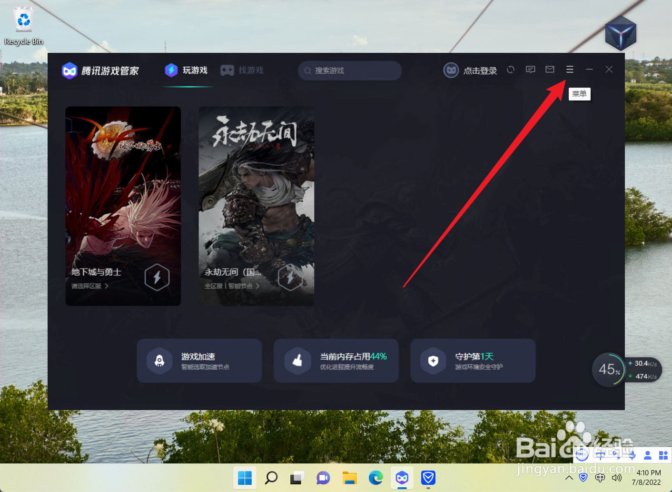The image size is (672, 492).
Task: Click the rocket icon in 游戏加速
Action: coord(159,361)
